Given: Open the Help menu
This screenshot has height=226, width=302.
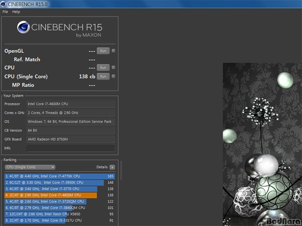Looking at the screenshot, I should [x=16, y=12].
